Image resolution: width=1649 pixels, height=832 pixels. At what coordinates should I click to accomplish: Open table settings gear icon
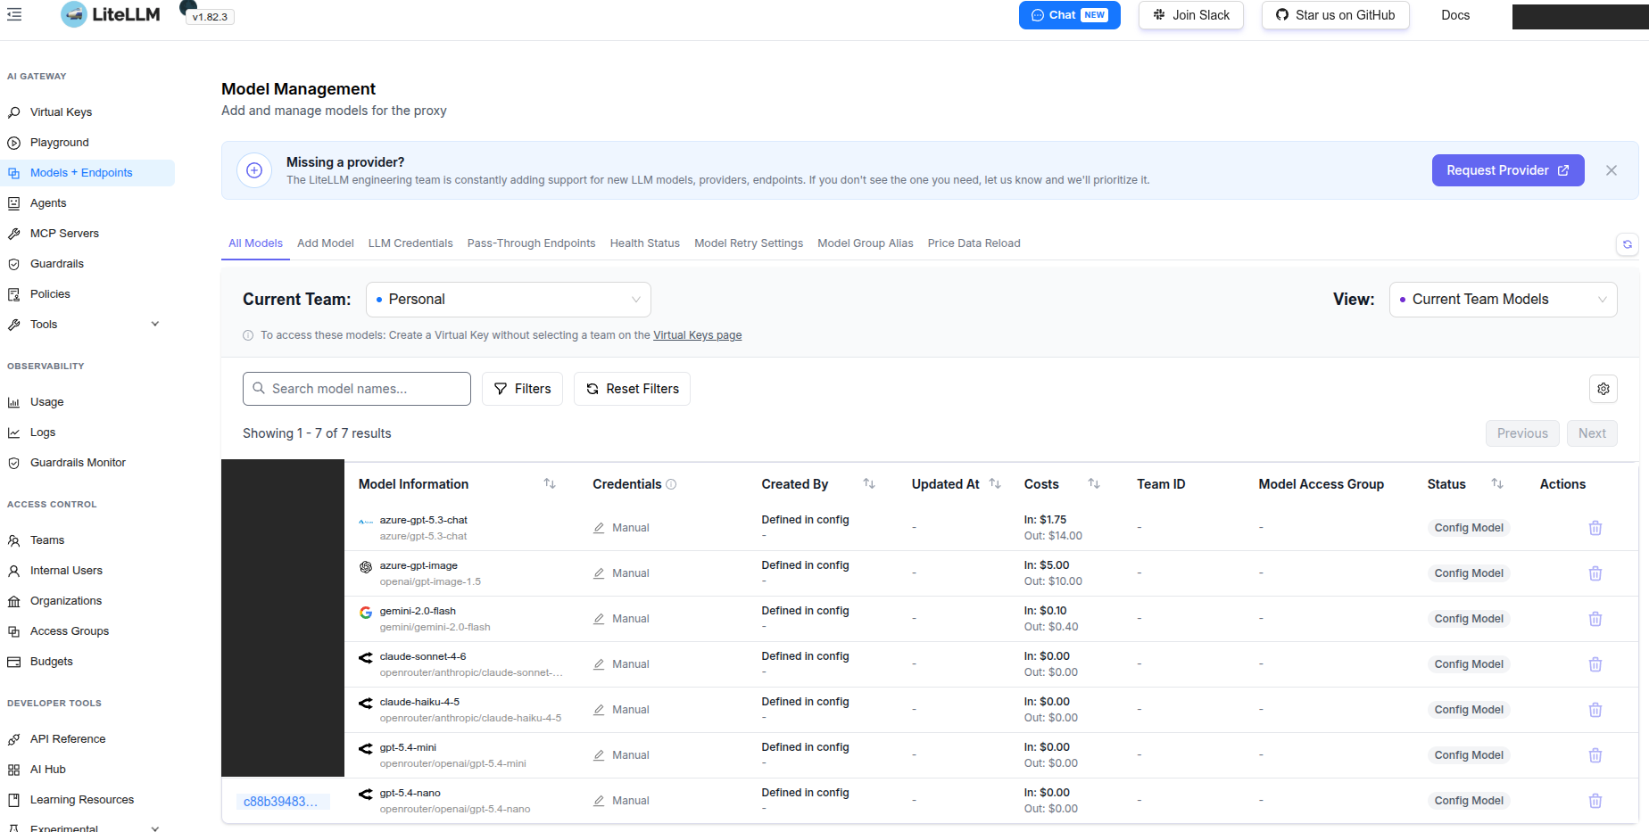click(x=1603, y=389)
